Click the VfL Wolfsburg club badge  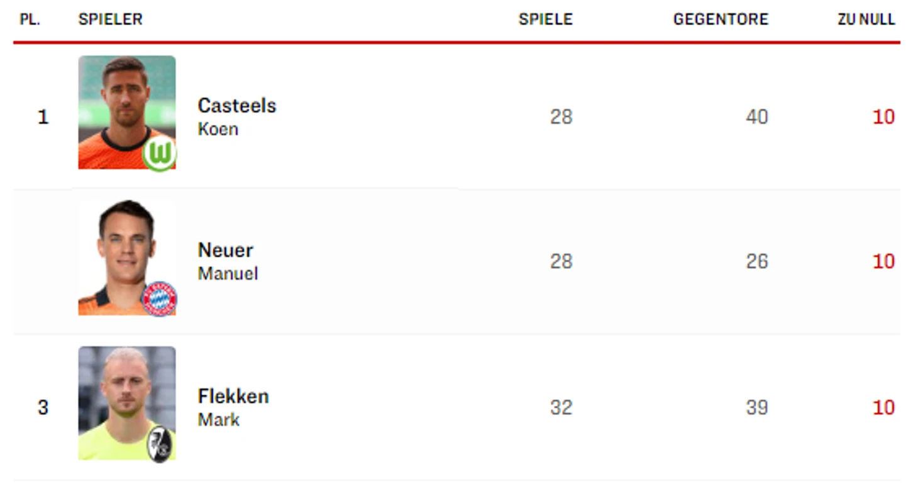pos(159,154)
